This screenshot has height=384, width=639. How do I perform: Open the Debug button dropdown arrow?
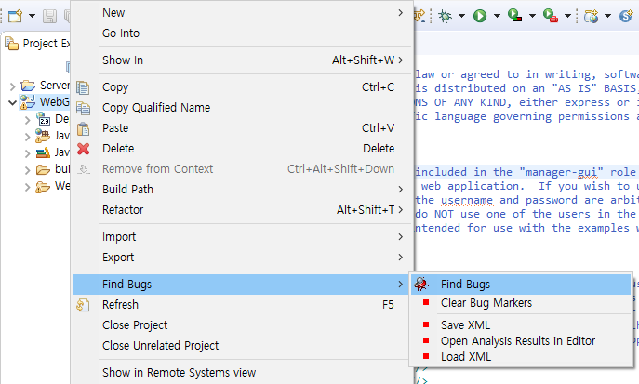click(461, 16)
